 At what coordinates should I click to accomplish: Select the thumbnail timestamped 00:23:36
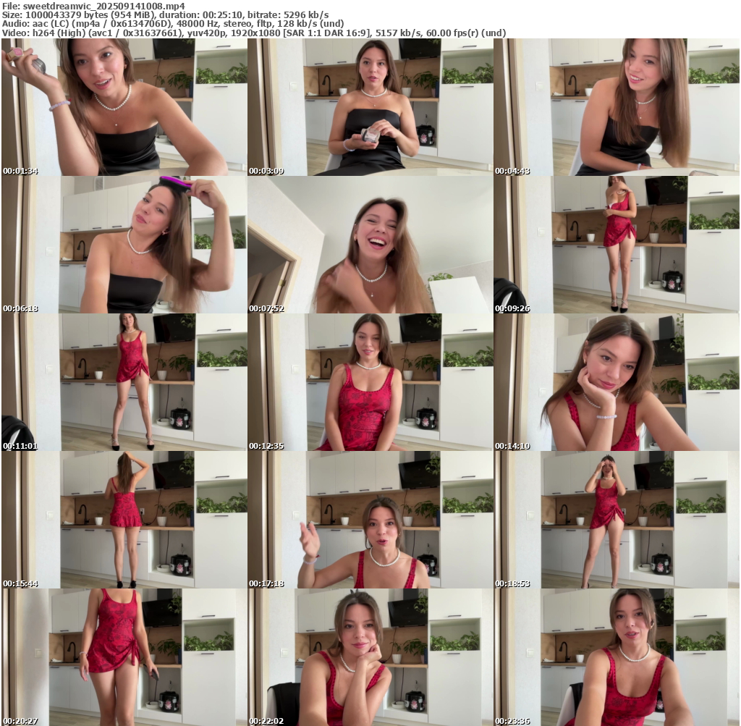(x=617, y=657)
